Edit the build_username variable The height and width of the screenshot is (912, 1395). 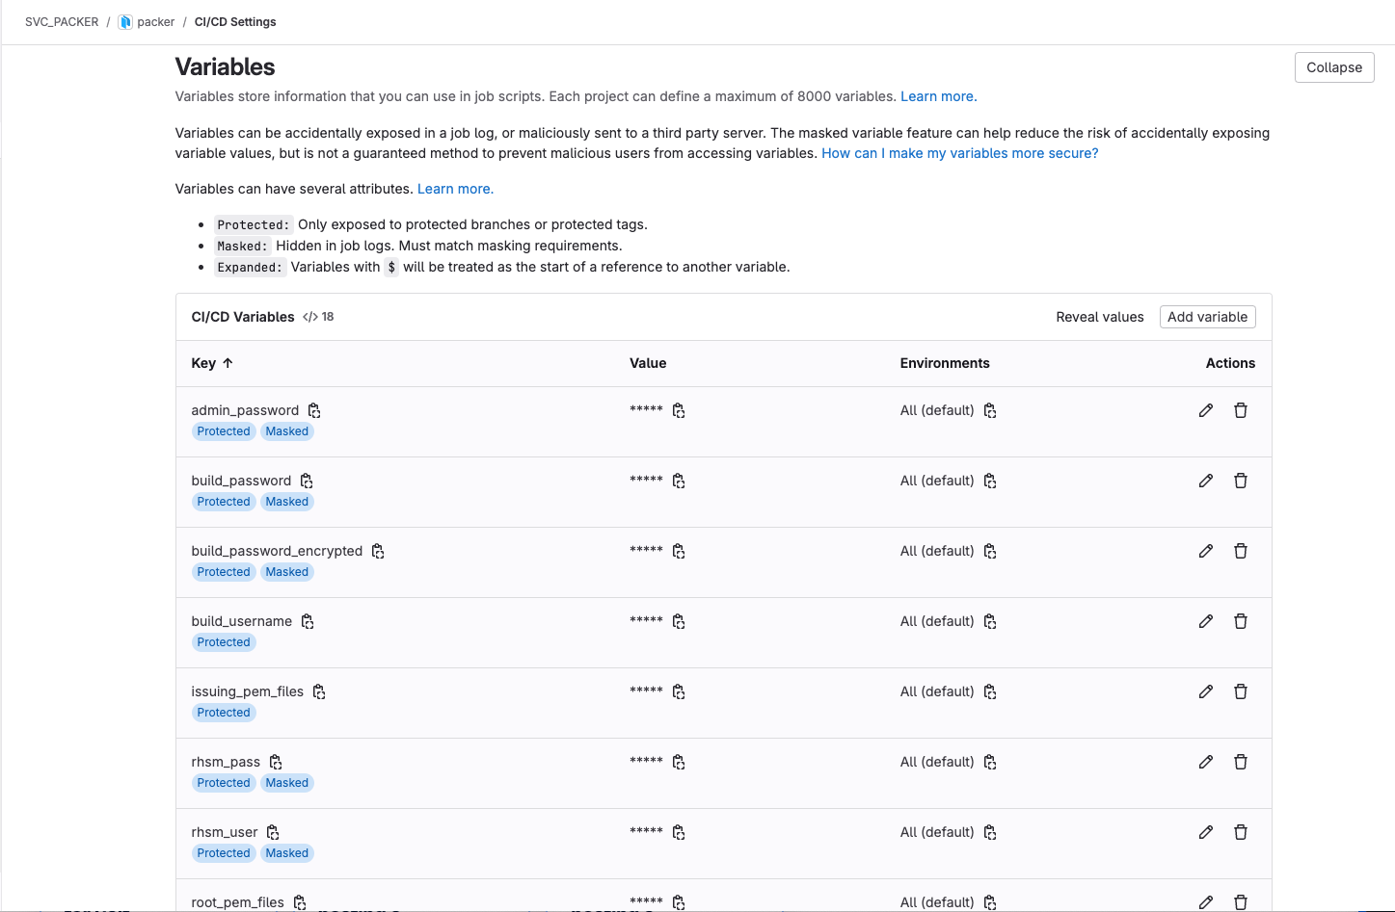1205,620
